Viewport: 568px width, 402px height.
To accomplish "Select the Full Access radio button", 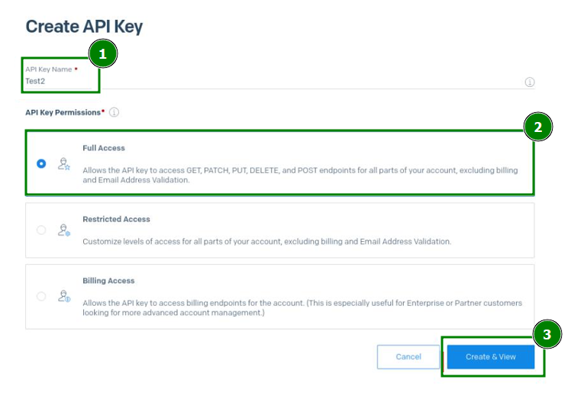I will [41, 163].
